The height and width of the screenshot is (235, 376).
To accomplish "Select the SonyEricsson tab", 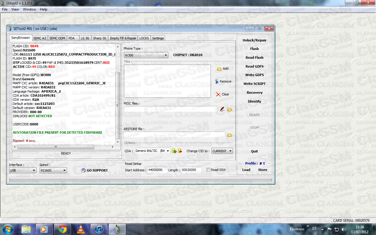I will [x=21, y=38].
